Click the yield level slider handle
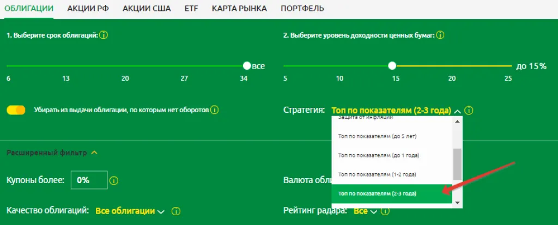558x225 pixels. (392, 66)
